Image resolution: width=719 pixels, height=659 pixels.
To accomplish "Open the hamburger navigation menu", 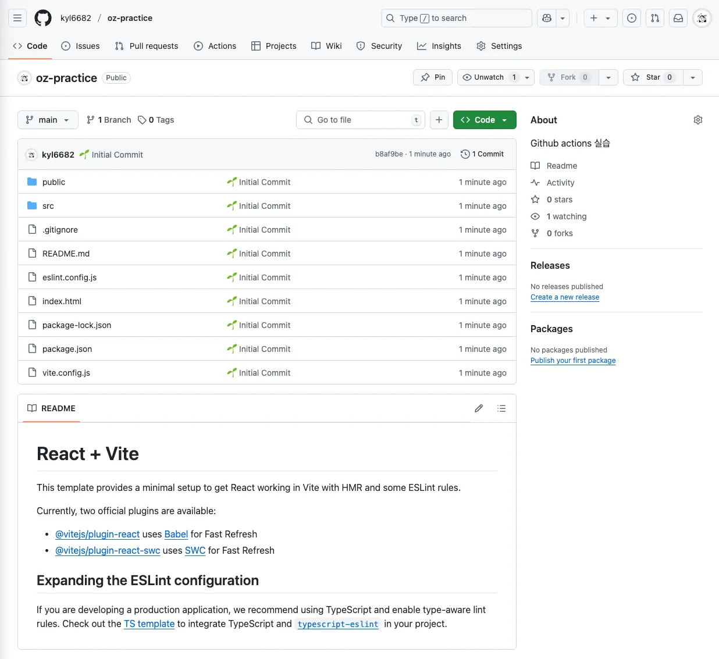I will (x=17, y=18).
